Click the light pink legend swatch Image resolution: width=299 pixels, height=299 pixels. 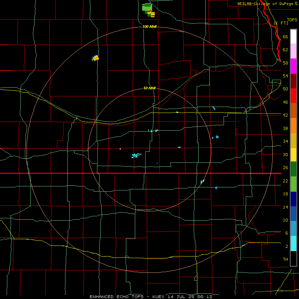pos(293,51)
